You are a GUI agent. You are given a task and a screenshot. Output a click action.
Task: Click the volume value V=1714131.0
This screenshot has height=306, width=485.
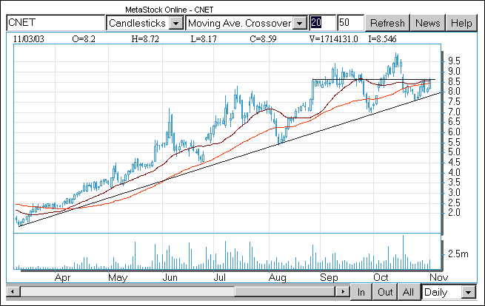click(x=333, y=39)
